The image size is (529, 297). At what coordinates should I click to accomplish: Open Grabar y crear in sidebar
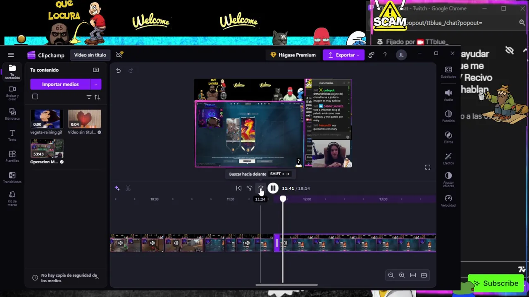[x=12, y=93]
